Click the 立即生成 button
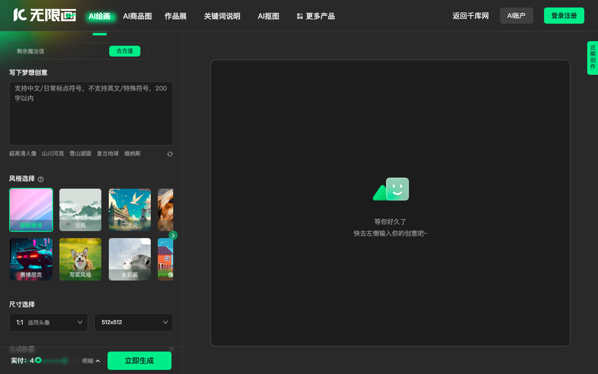Image resolution: width=598 pixels, height=374 pixels. 140,361
